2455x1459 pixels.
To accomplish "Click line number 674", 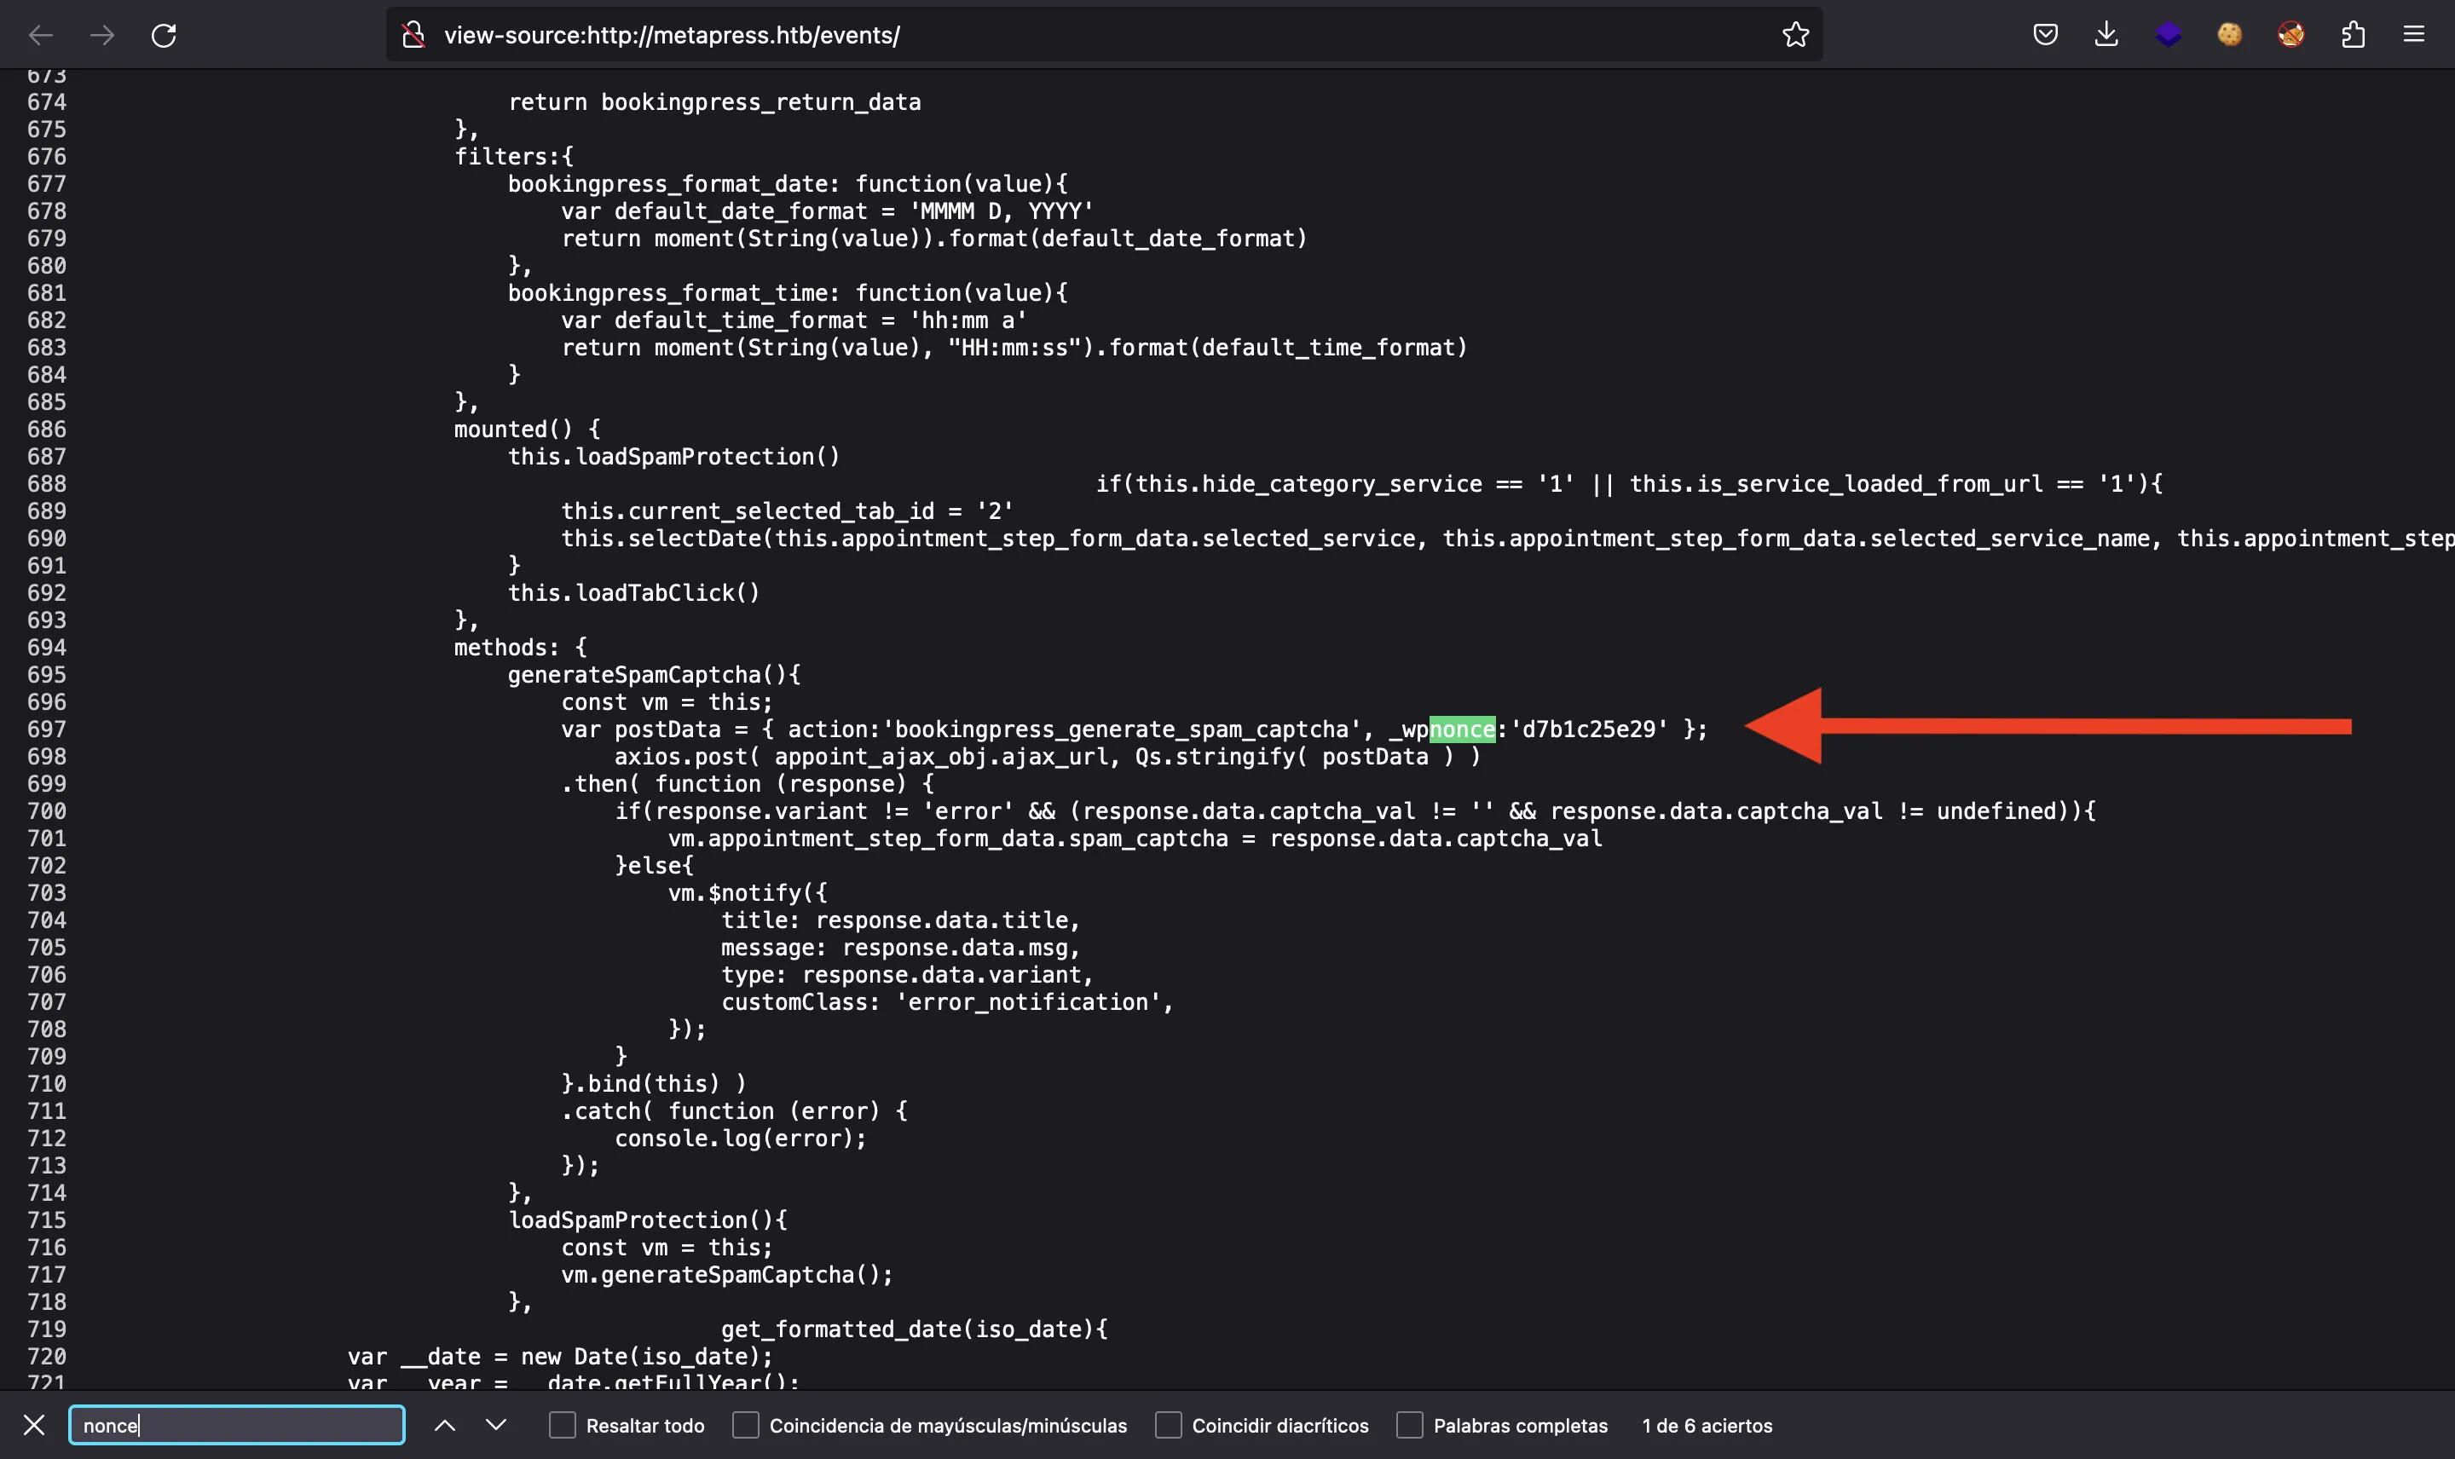I will pos(46,102).
